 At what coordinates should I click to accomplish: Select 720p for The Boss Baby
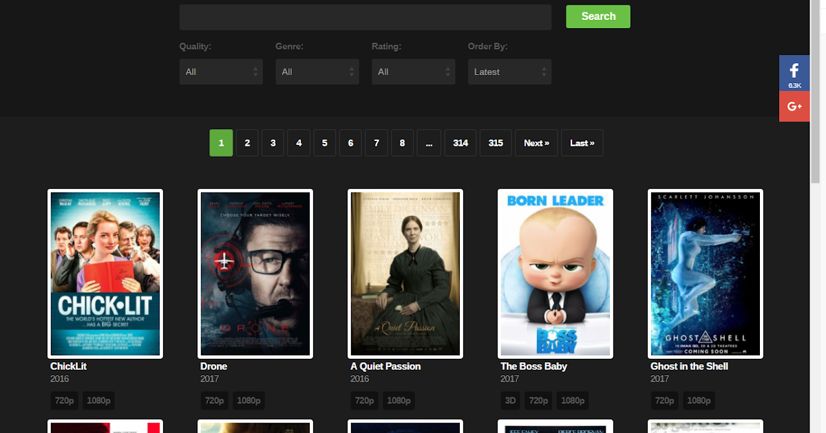(x=539, y=401)
